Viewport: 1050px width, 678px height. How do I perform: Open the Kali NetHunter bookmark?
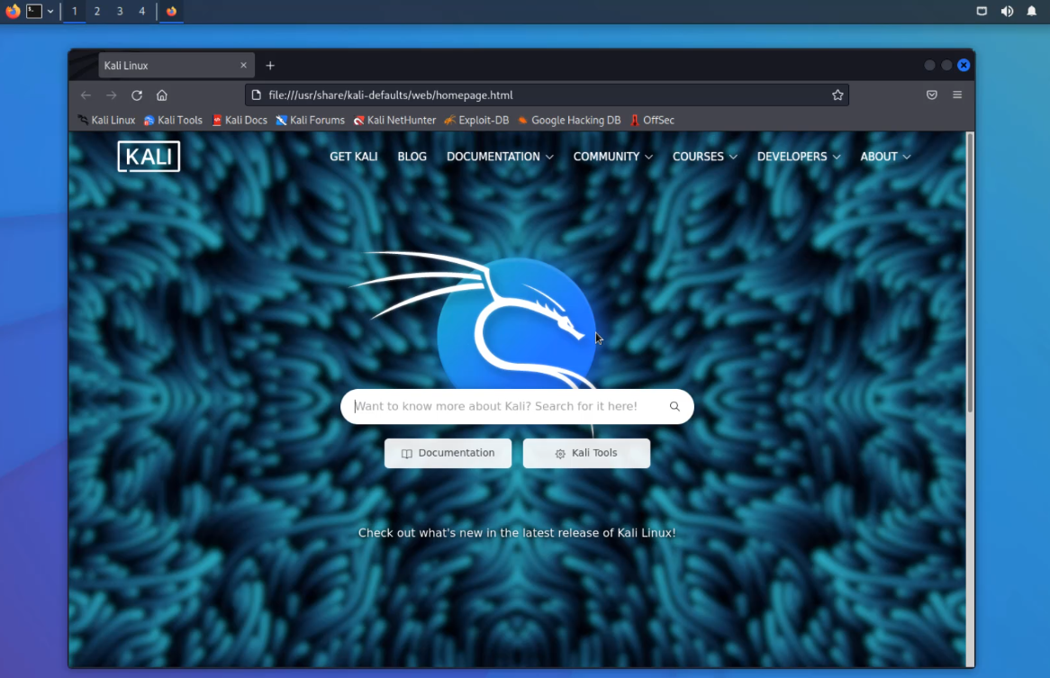pos(394,121)
